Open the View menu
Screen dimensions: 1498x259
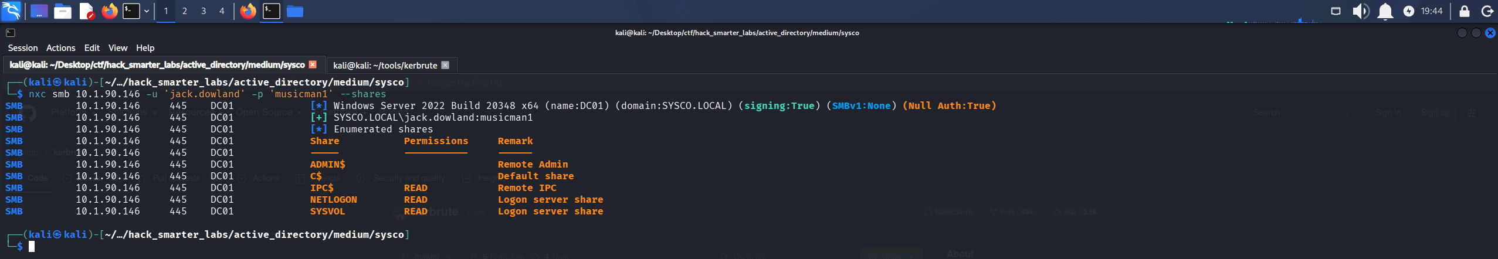click(x=118, y=48)
